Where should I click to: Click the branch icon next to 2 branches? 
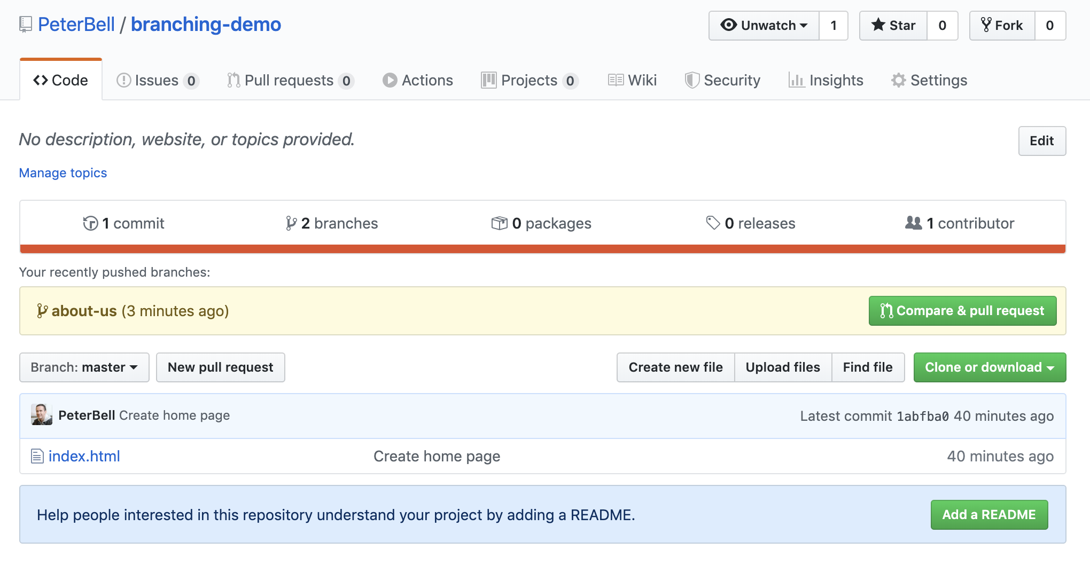291,223
